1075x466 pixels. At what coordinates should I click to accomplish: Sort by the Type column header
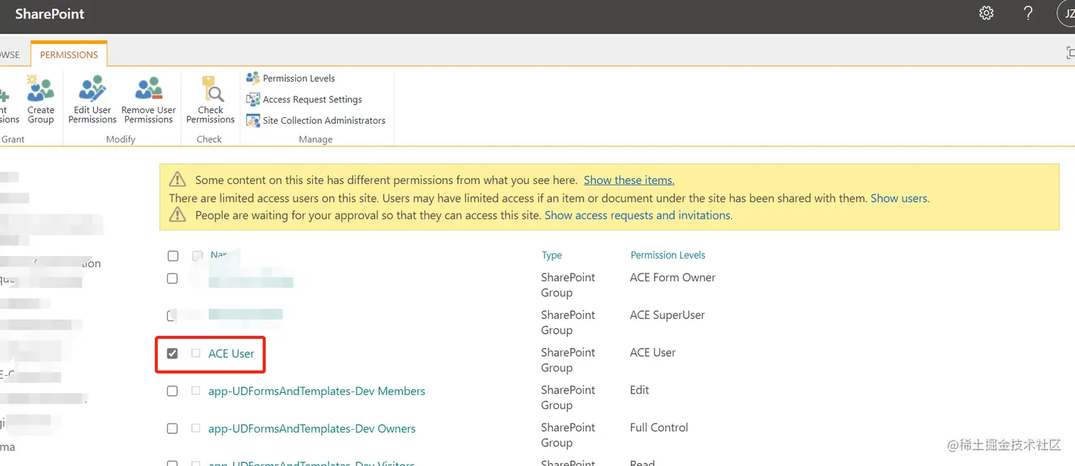553,255
